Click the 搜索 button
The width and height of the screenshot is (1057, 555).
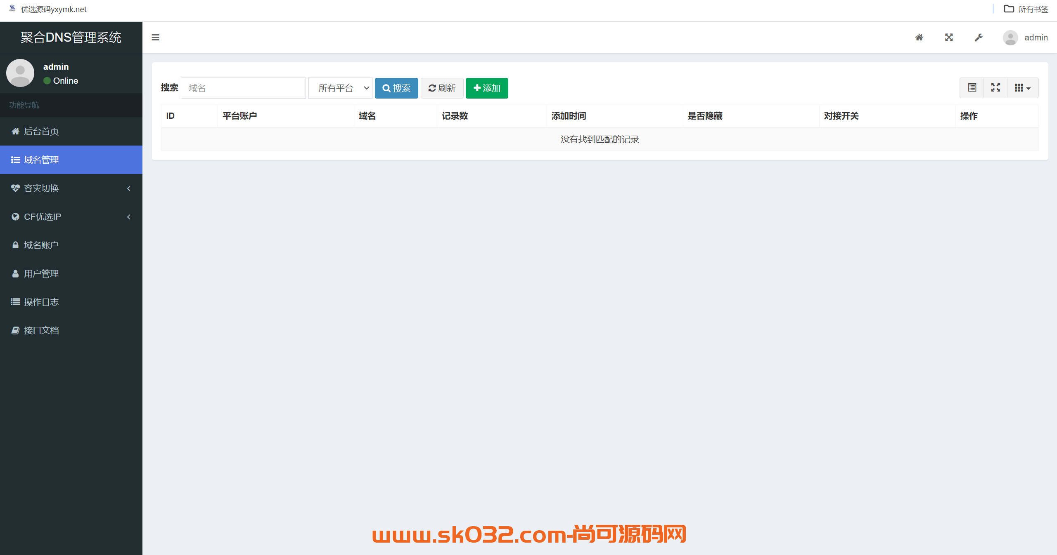(396, 88)
